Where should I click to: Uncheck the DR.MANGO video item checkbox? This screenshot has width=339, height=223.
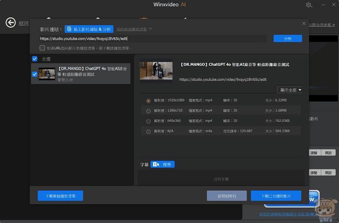point(34,74)
